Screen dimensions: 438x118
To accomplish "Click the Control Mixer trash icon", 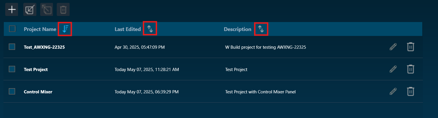I will 410,92.
